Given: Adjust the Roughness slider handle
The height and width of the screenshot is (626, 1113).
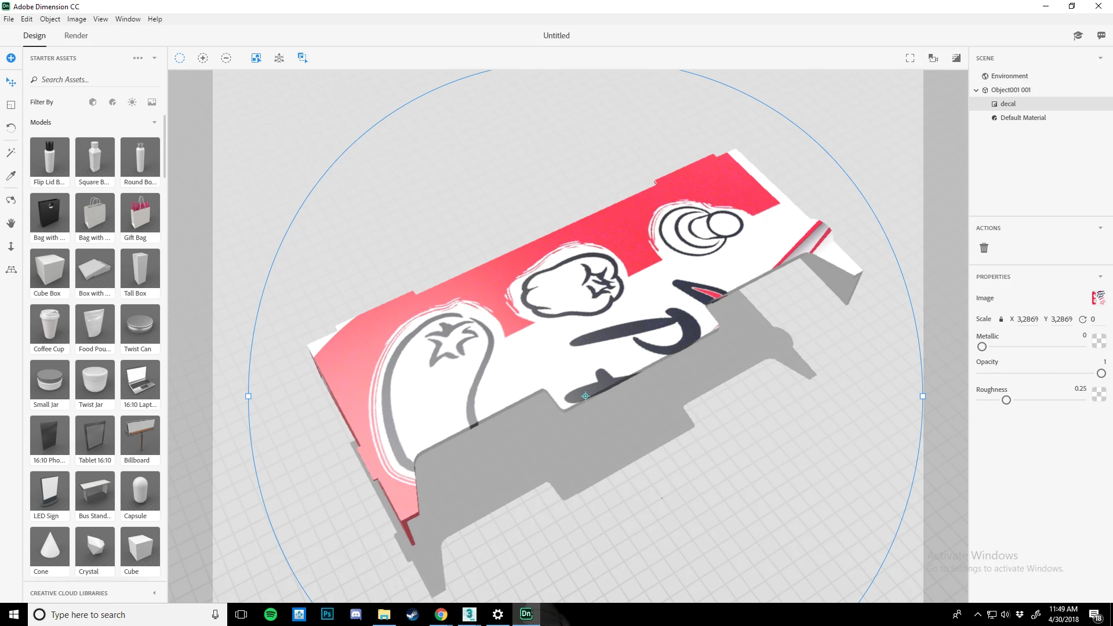Looking at the screenshot, I should 1006,400.
